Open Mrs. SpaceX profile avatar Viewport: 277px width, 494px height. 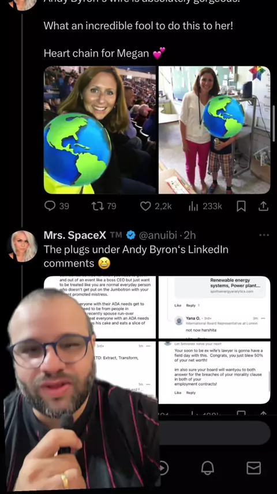tap(24, 246)
